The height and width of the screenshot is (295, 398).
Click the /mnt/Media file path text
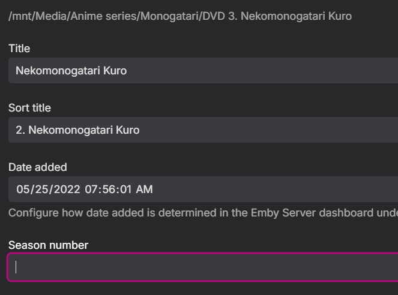click(180, 16)
